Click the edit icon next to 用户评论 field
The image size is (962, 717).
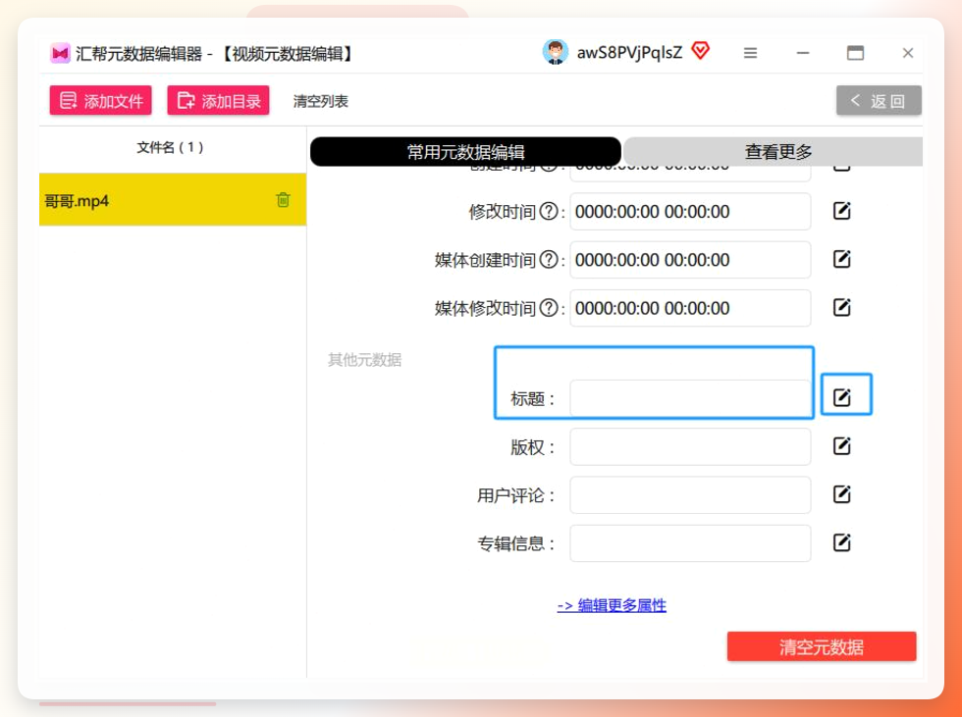[x=842, y=494]
